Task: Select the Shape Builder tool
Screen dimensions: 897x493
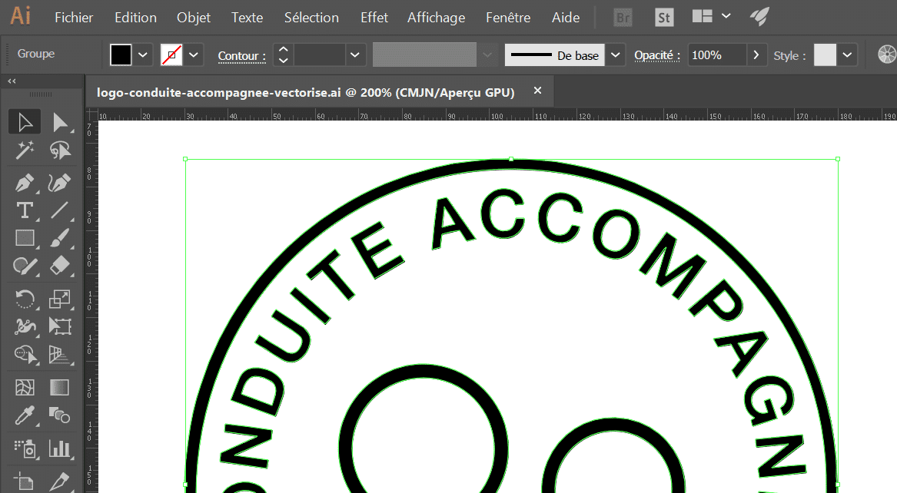Action: tap(25, 354)
